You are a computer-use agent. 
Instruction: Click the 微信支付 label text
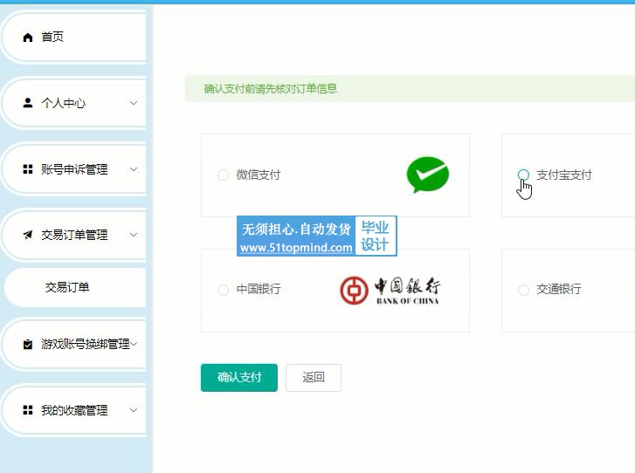[259, 175]
